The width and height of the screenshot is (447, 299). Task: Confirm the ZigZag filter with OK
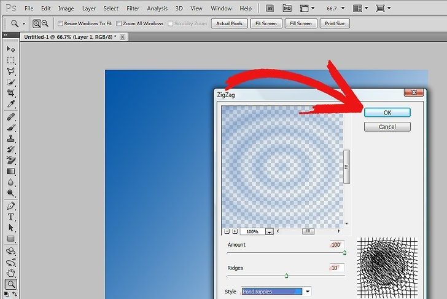(387, 113)
